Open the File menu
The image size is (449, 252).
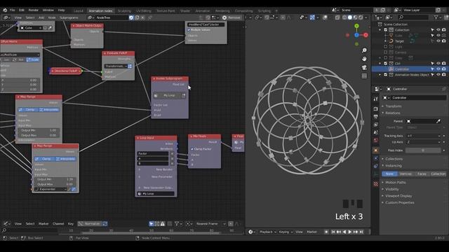(13, 10)
